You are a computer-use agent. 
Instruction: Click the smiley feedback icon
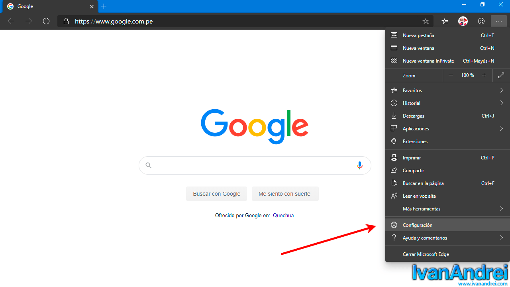[481, 21]
